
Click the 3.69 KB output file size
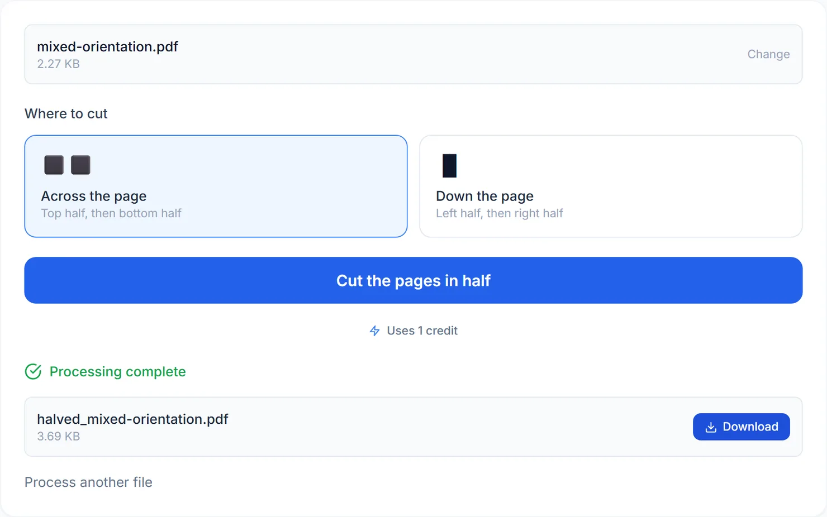click(58, 436)
